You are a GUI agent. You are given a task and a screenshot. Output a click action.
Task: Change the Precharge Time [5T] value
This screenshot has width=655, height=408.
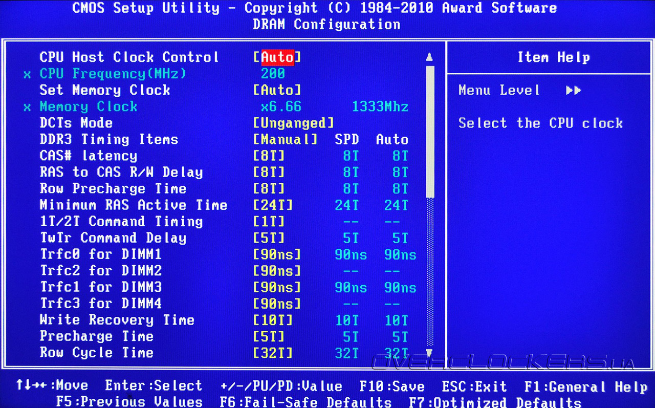coord(269,336)
